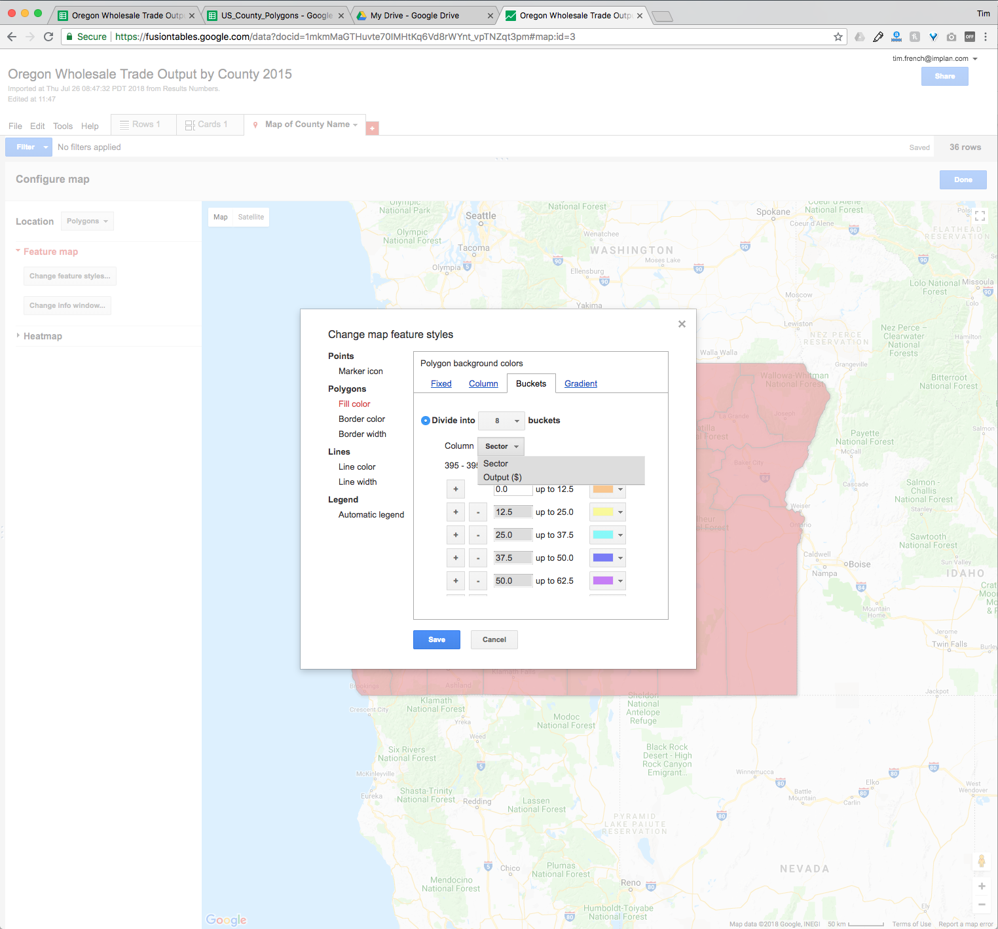Open the Report a map error link
Screen dimensions: 998x929
click(966, 924)
